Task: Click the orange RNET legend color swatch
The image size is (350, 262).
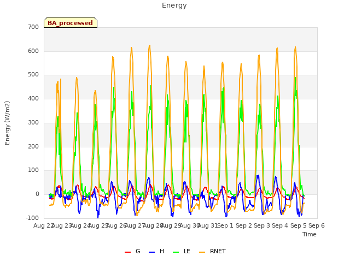Action: tap(202, 252)
